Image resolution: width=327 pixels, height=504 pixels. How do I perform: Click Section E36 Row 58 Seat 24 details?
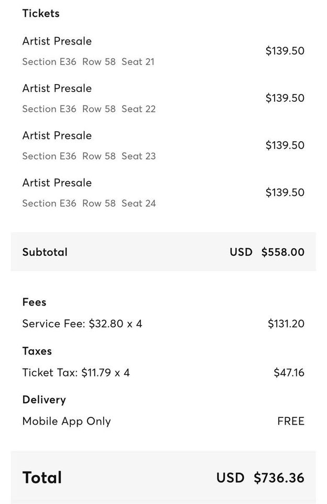click(x=89, y=204)
